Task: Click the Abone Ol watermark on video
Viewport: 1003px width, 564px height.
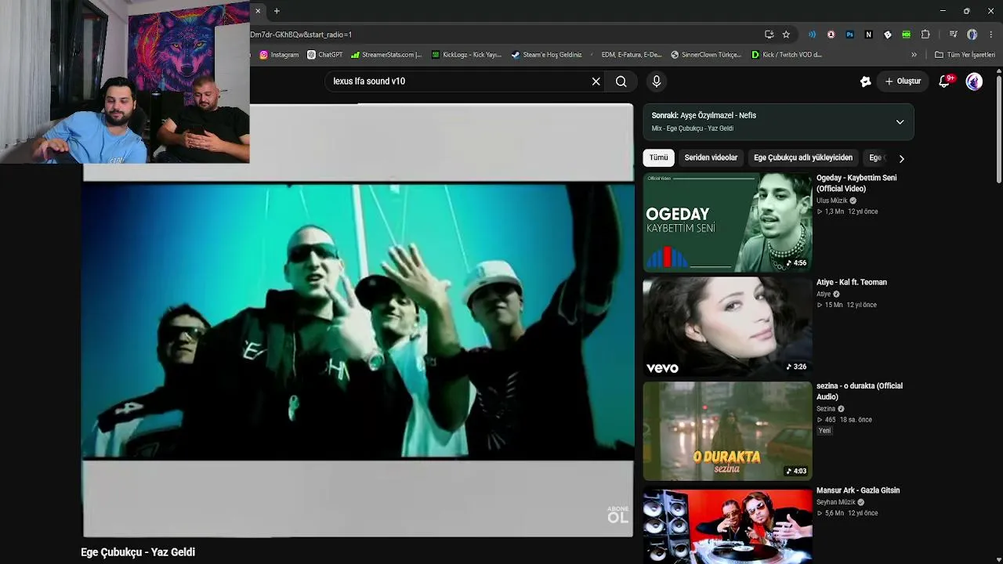Action: (x=617, y=515)
